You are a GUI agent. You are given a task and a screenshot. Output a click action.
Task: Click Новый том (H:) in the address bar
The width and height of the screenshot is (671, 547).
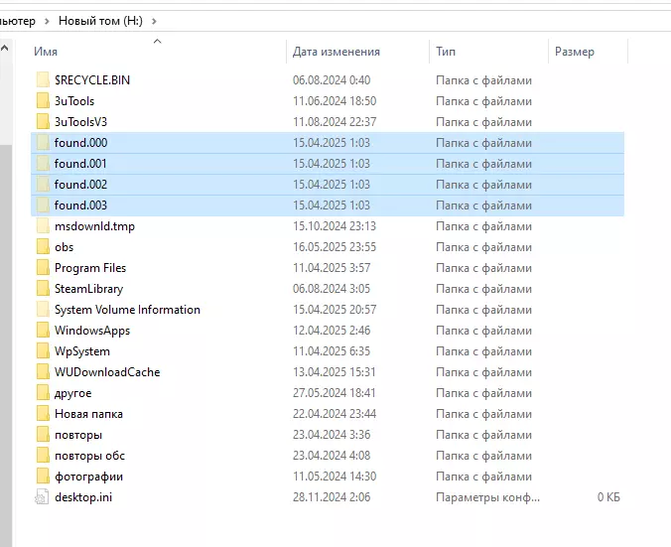101,21
